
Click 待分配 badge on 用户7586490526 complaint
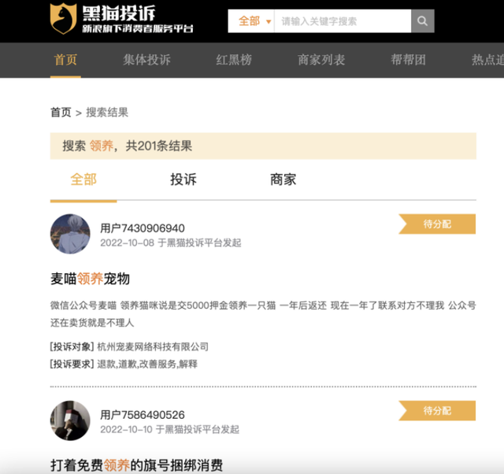click(x=437, y=411)
